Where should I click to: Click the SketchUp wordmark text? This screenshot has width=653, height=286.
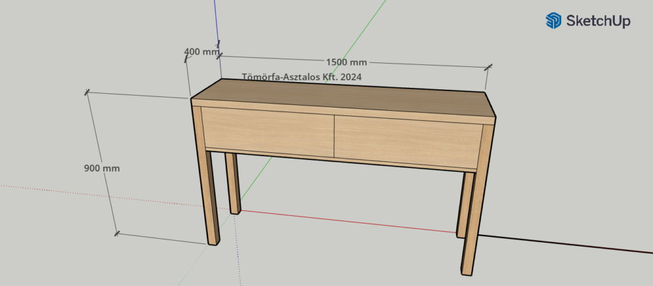(x=598, y=21)
